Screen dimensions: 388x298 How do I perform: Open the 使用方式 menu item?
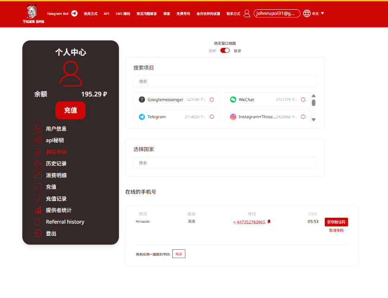(x=91, y=13)
